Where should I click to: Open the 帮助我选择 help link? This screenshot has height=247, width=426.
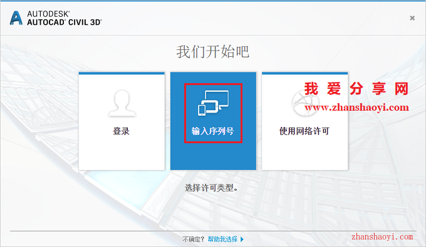point(222,239)
